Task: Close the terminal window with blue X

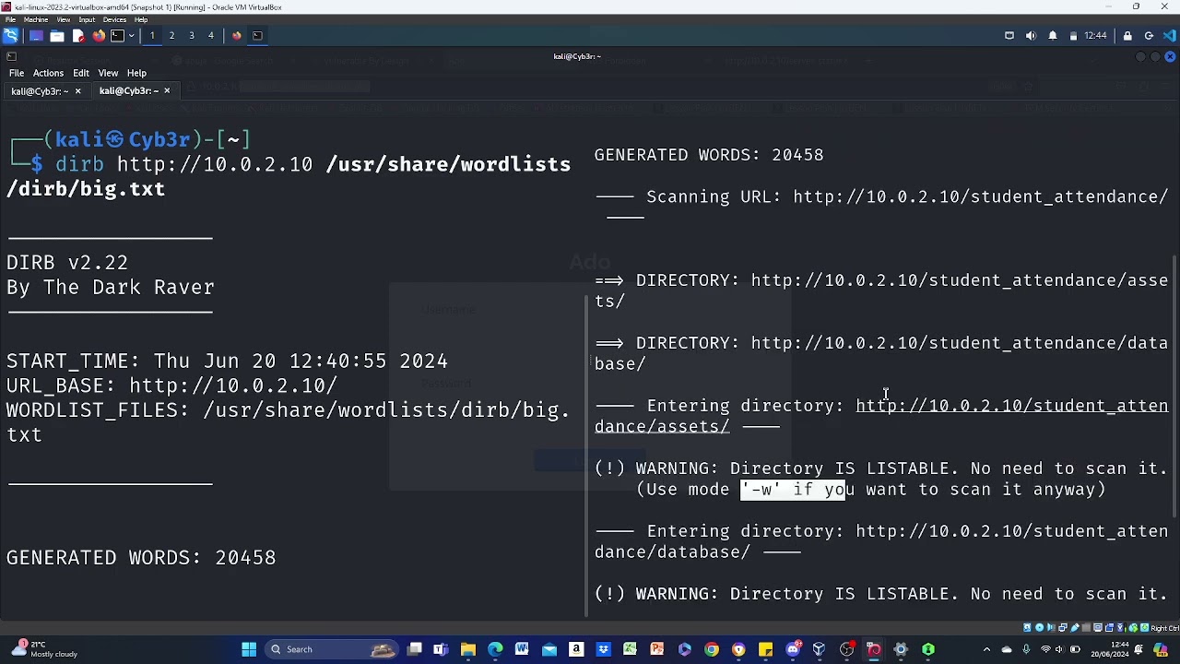Action: (x=1170, y=56)
